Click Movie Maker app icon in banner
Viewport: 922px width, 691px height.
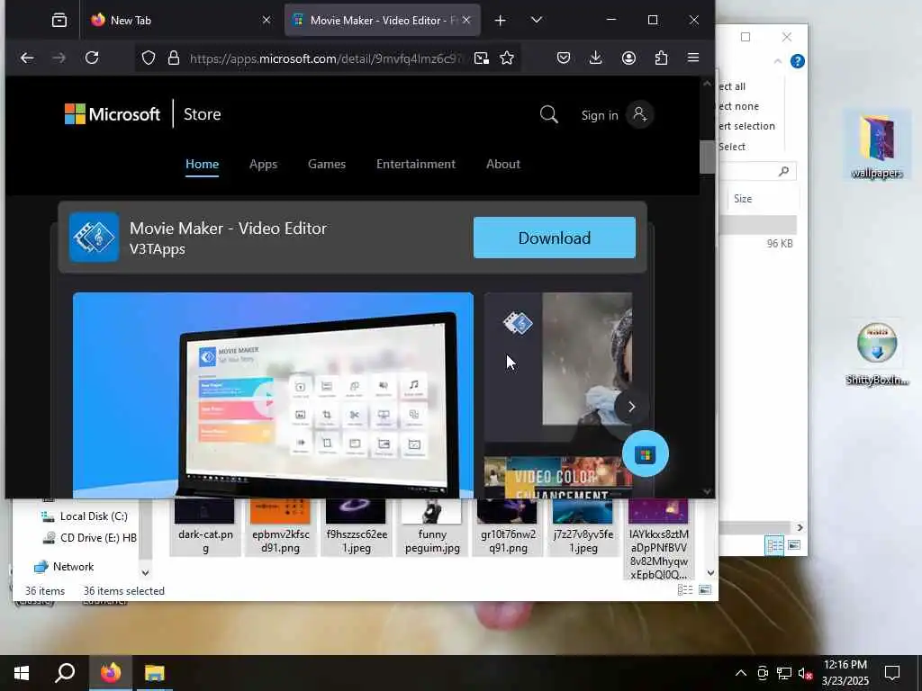pos(94,237)
